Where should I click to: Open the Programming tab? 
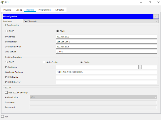45,10
